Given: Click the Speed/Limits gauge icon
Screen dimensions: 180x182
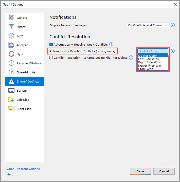Looking at the screenshot, I should [11, 72].
